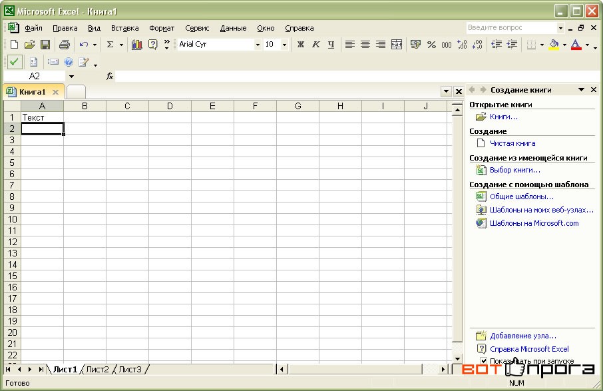Expand the borders style dropdown arrow

coord(542,45)
